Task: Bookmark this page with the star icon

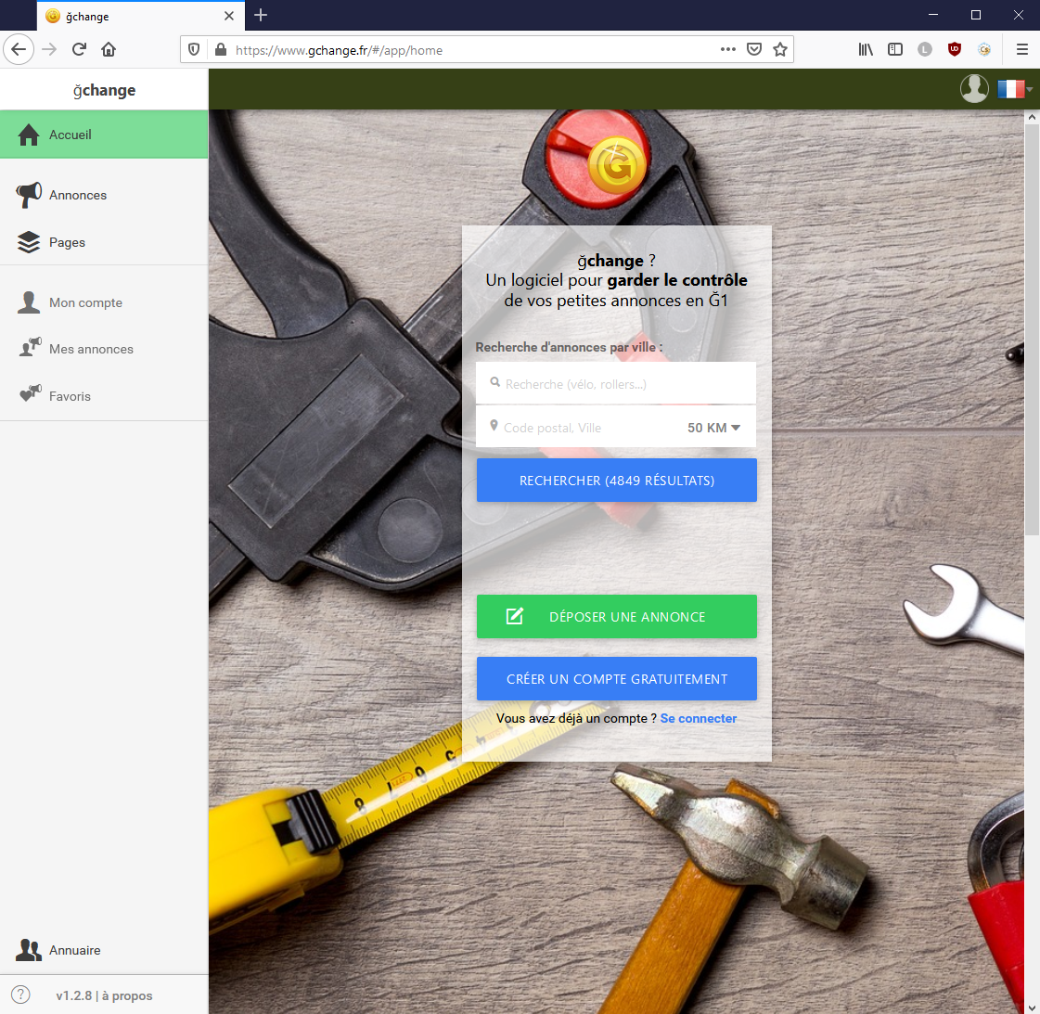Action: (780, 49)
